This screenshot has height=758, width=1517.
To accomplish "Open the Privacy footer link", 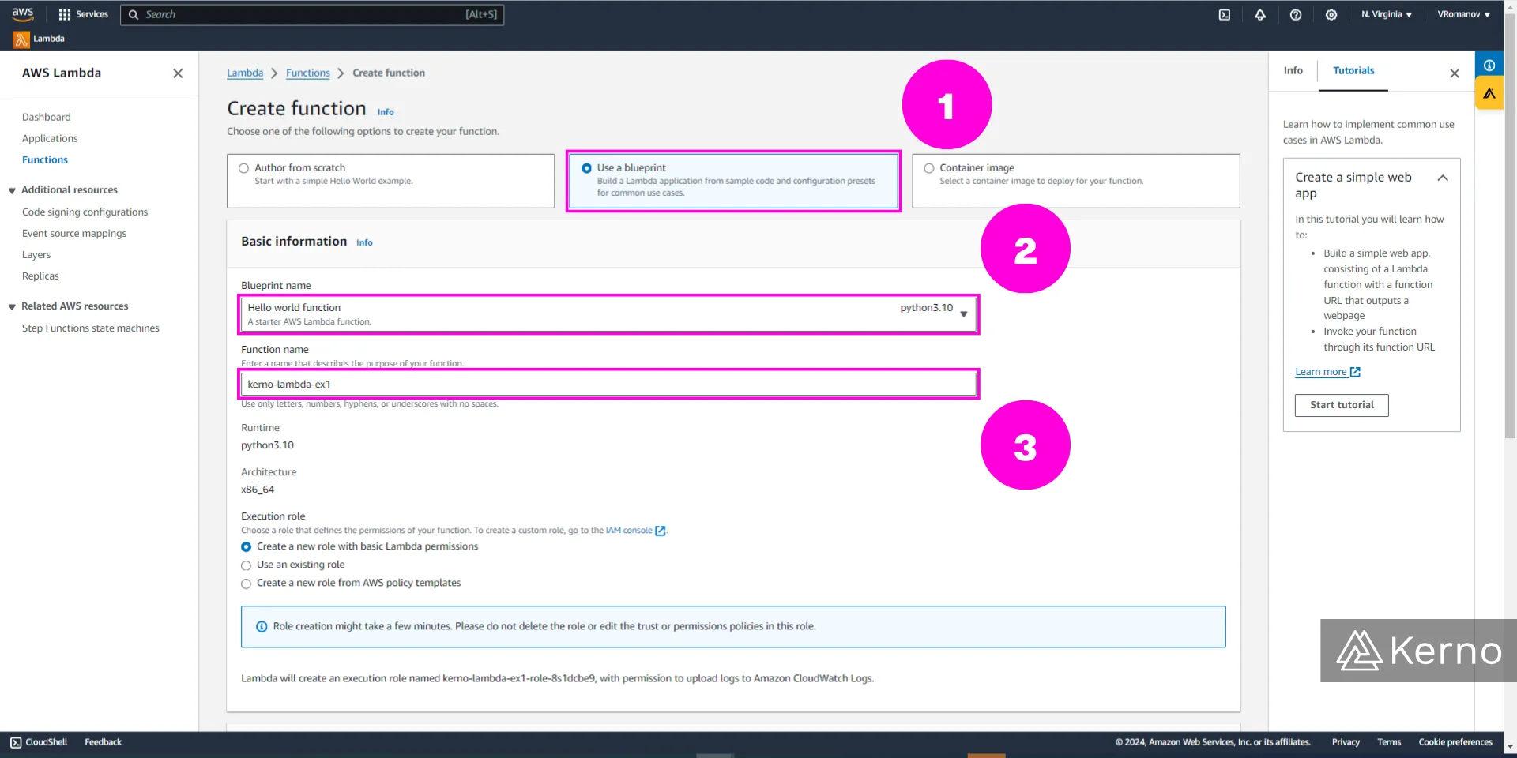I will click(x=1346, y=742).
